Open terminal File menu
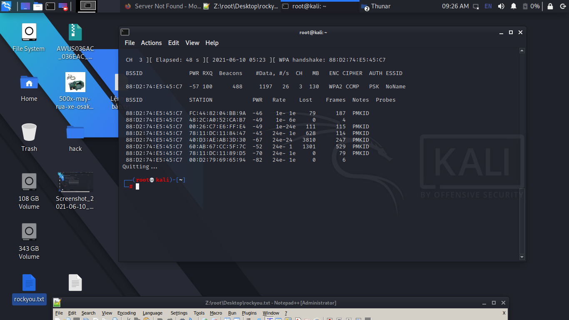 pyautogui.click(x=130, y=43)
